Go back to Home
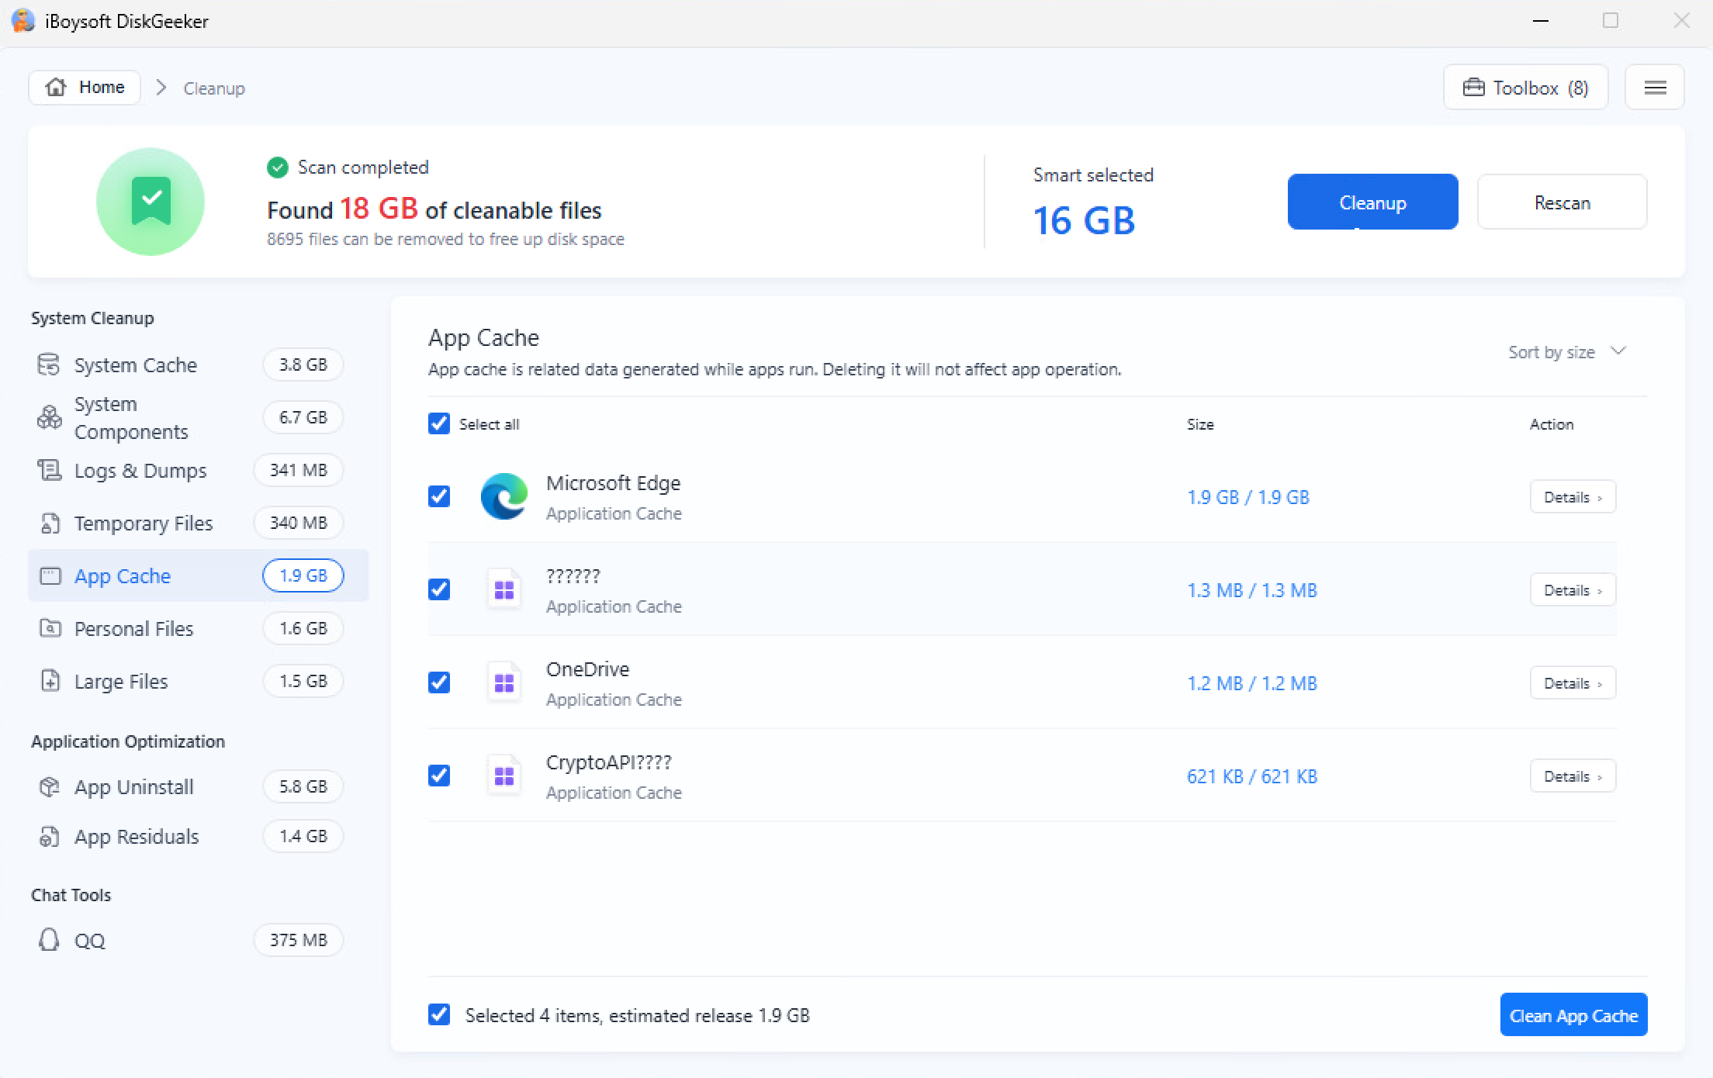Viewport: 1713px width, 1078px height. pos(85,88)
